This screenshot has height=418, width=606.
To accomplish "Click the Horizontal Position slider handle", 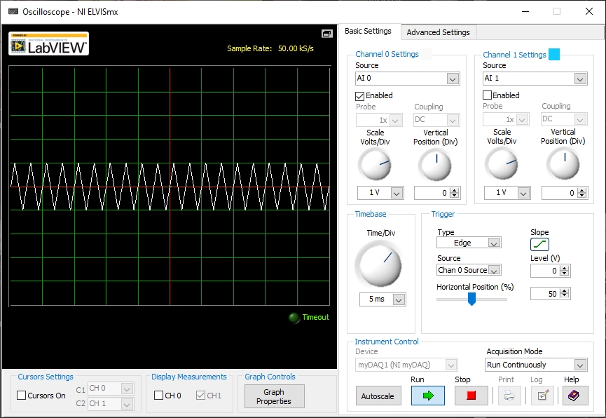I will click(x=471, y=299).
